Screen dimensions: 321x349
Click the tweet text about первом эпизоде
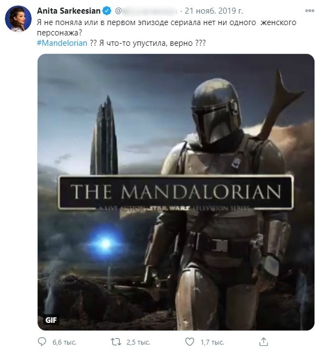tap(167, 28)
